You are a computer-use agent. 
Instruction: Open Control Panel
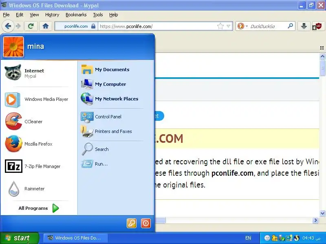coord(116,117)
